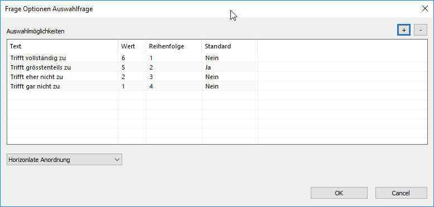This screenshot has width=434, height=207.
Task: Click Wert value in 'Trifft gar nicht zu' row
Action: (132, 86)
